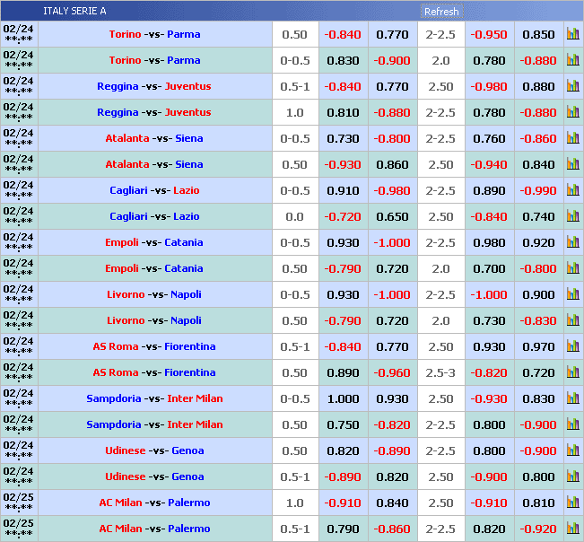This screenshot has height=542, width=584.
Task: Open chart icon for Udinese-Genoa 0.5-1 handicap row
Action: [572, 477]
